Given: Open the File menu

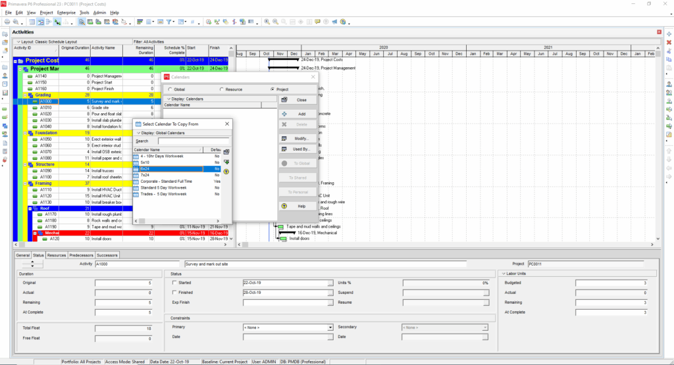Looking at the screenshot, I should tap(8, 12).
